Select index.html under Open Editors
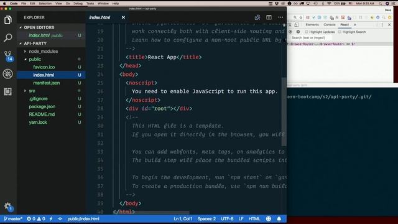This screenshot has height=224, width=398. click(x=51, y=35)
